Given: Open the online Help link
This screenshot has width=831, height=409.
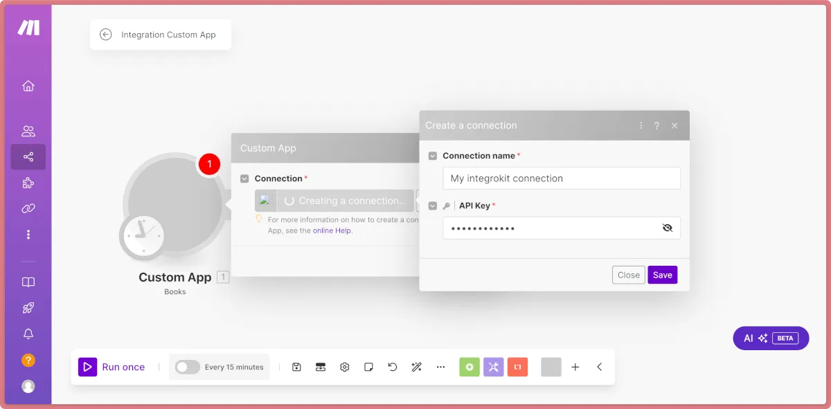Looking at the screenshot, I should click(332, 230).
